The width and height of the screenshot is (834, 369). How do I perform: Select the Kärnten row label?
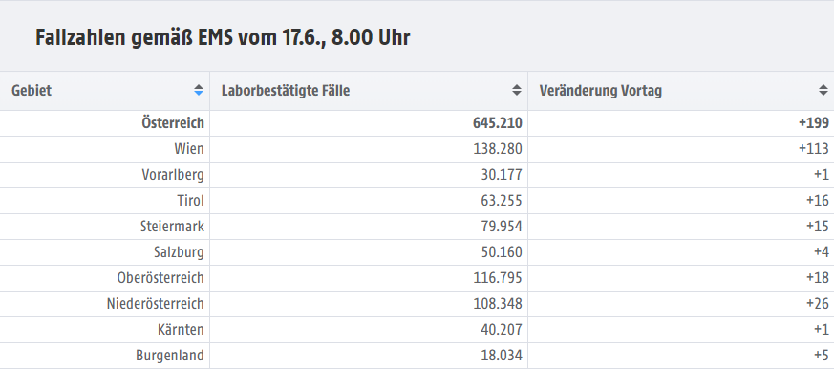coord(181,330)
